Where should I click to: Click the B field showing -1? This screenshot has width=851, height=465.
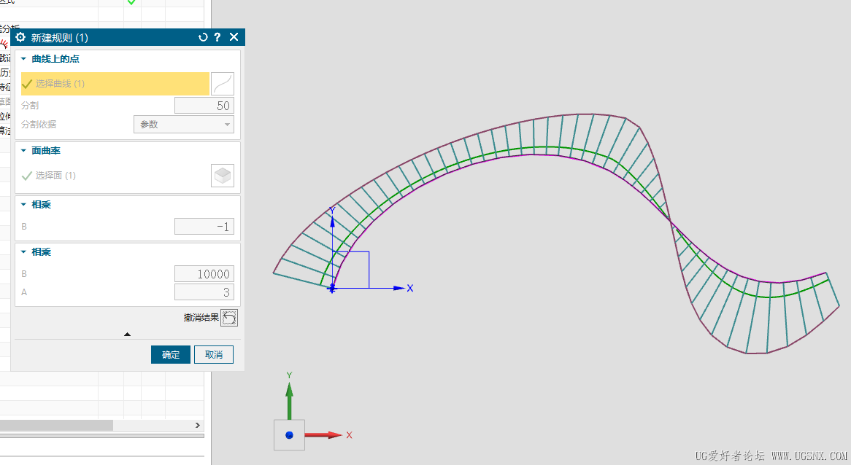pos(204,227)
